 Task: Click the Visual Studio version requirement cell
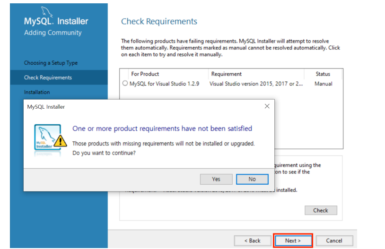256,84
